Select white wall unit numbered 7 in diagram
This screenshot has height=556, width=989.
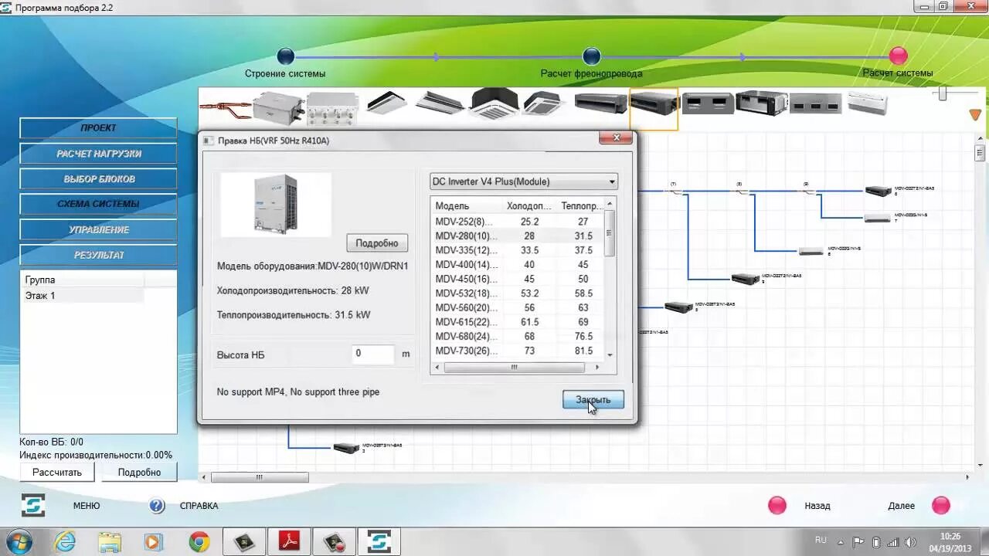tap(879, 218)
